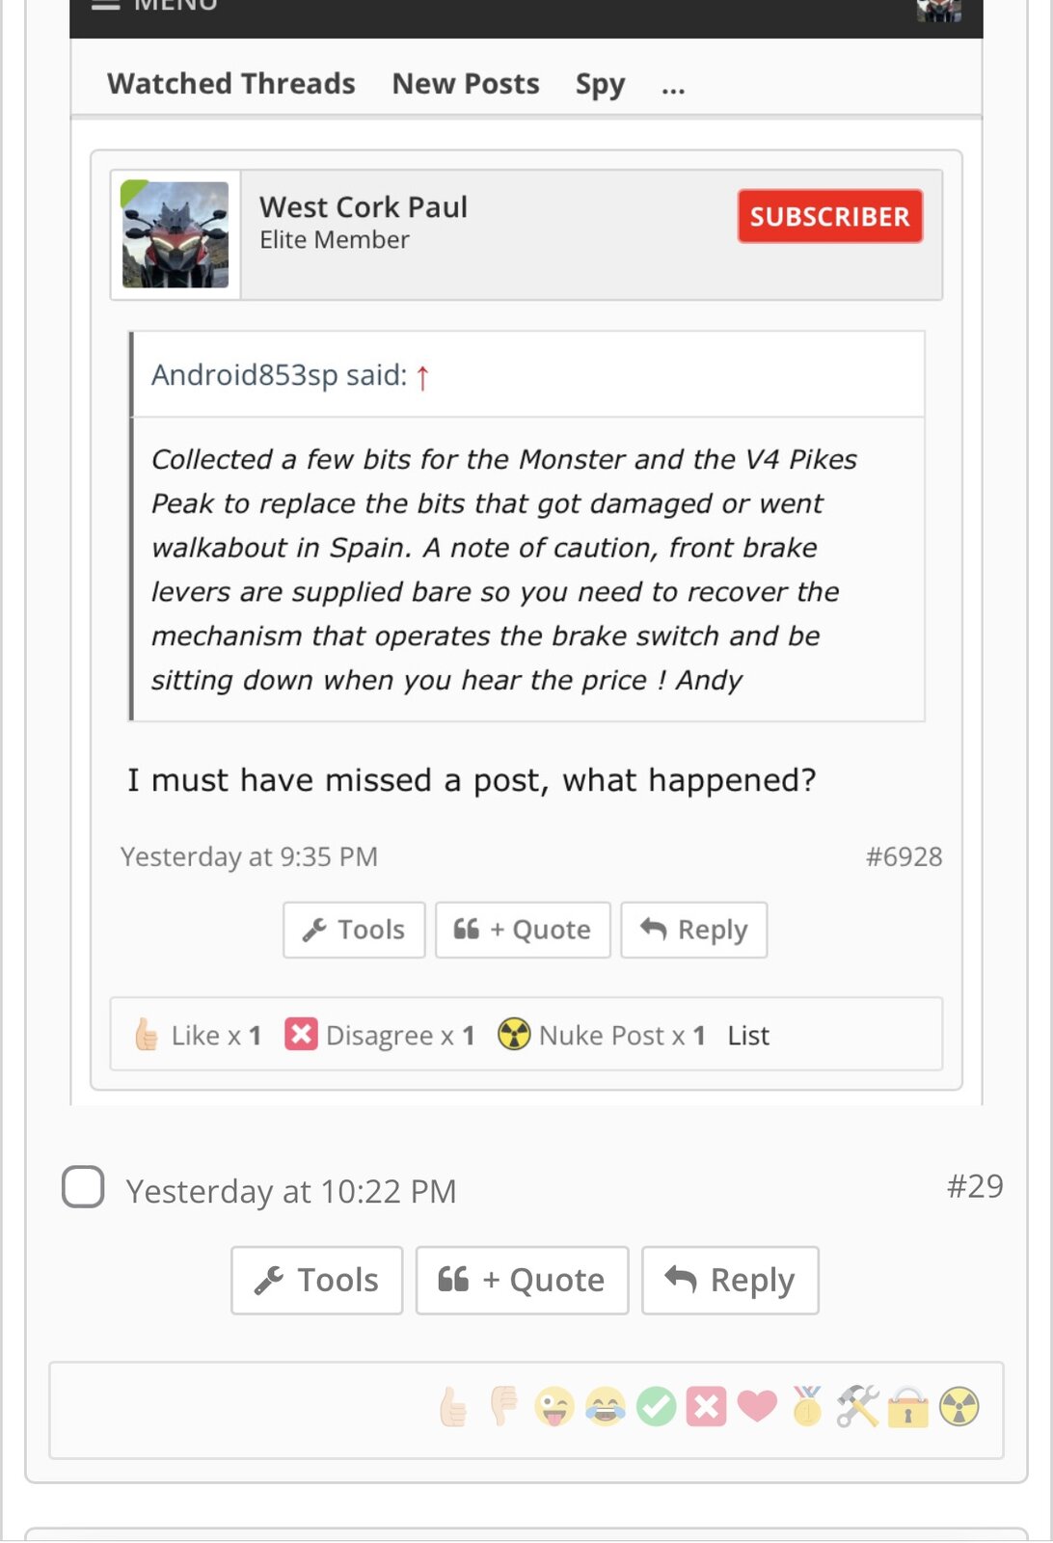The height and width of the screenshot is (1543, 1053).
Task: Open West Cork Paul's avatar thumbnail
Action: [x=175, y=234]
